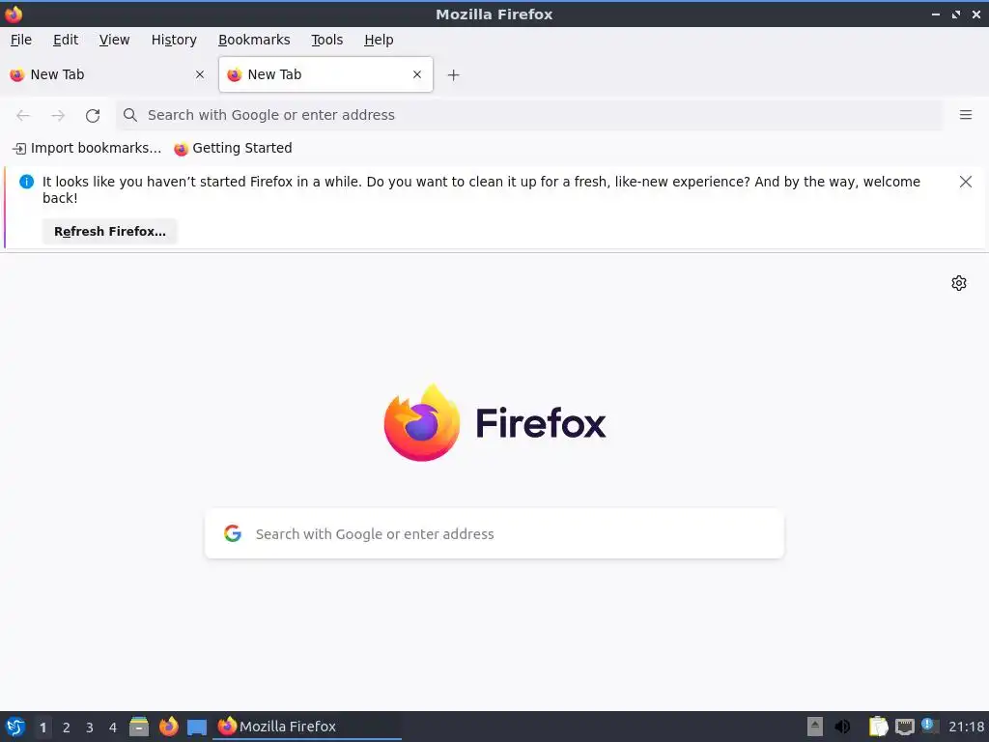
Task: Focus the address bar search field
Action: point(530,115)
